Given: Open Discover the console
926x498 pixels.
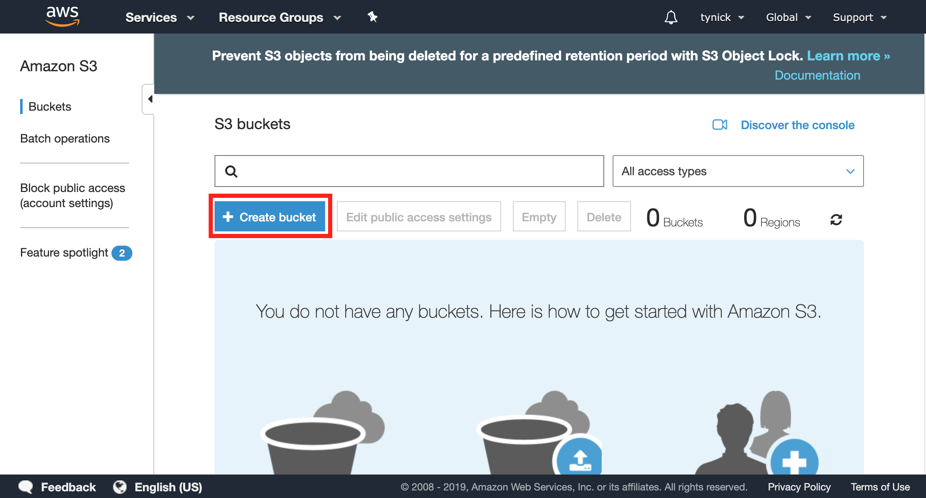Looking at the screenshot, I should (x=797, y=125).
